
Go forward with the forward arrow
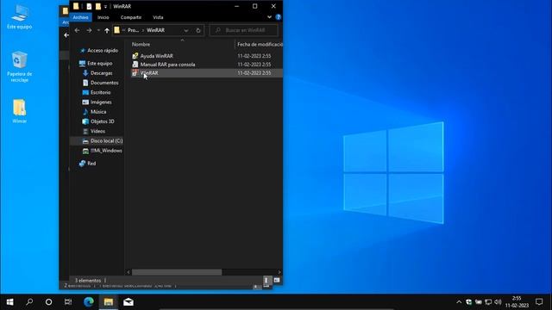(x=89, y=31)
